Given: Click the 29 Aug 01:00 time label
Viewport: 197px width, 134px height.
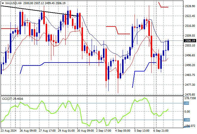Looking at the screenshot, I should 66,131.
